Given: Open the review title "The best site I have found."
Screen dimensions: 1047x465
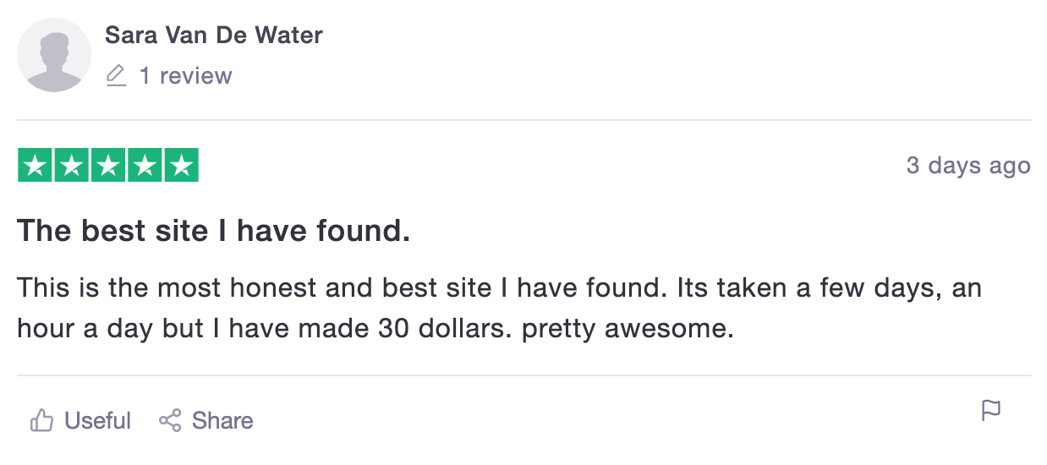Looking at the screenshot, I should pos(214,231).
